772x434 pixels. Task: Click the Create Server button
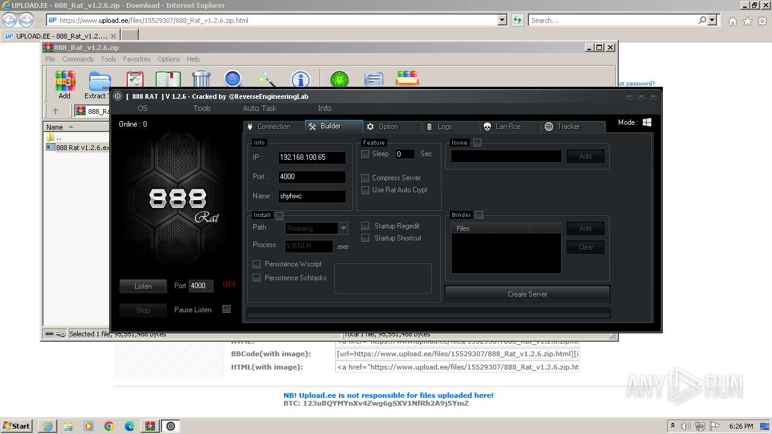point(528,294)
